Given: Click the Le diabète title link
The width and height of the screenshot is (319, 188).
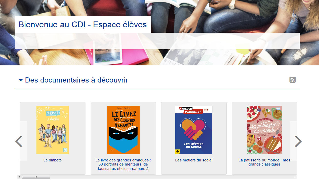Looking at the screenshot, I should pyautogui.click(x=53, y=160).
